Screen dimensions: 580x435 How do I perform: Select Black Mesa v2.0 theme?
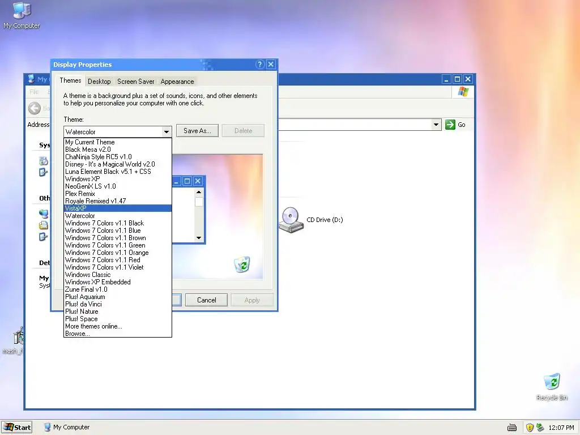tap(118, 150)
